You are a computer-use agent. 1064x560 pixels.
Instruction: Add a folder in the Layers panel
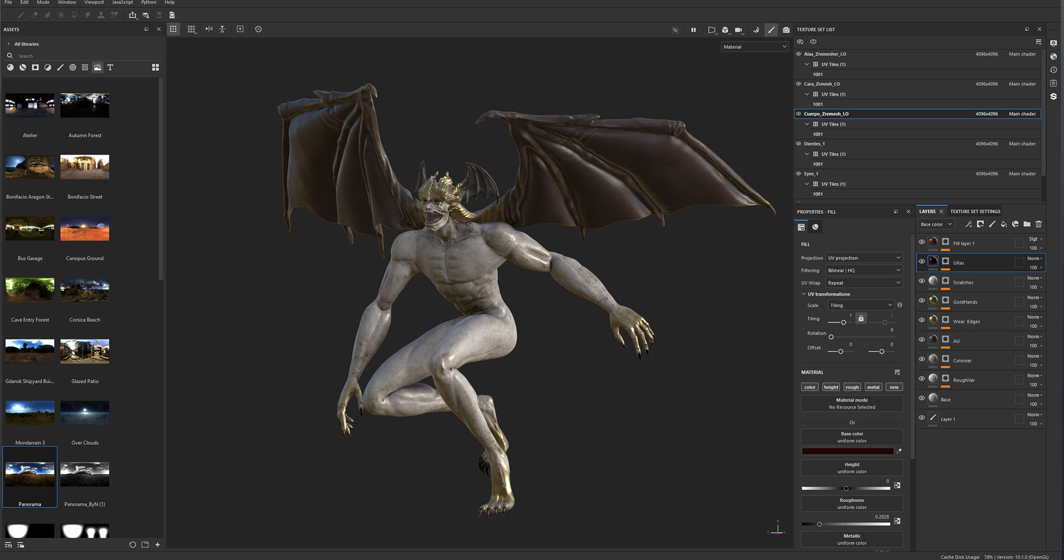(x=1027, y=224)
